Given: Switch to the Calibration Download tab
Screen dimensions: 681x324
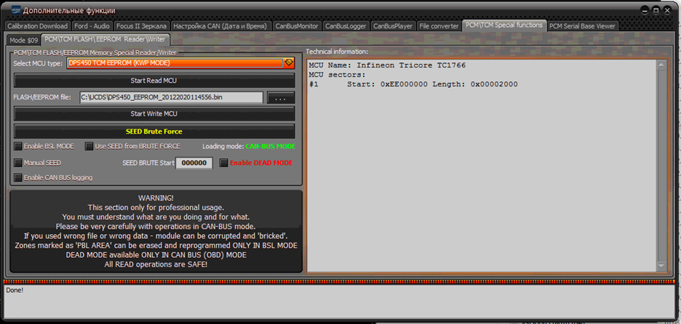Looking at the screenshot, I should (x=37, y=26).
